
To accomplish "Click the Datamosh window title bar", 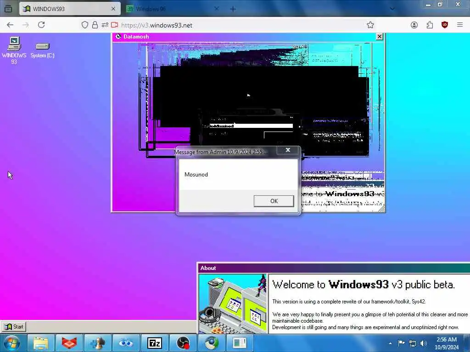I will (248, 37).
